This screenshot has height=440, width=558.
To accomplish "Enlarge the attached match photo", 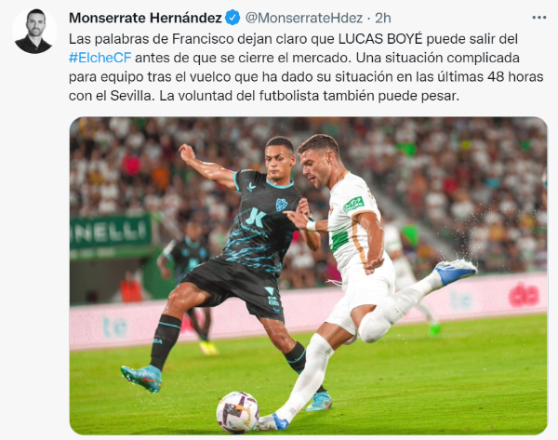I will coord(308,276).
